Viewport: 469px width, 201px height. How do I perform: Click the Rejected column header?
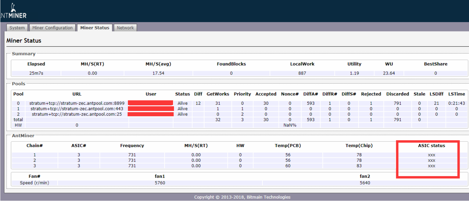[x=371, y=94]
